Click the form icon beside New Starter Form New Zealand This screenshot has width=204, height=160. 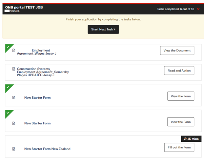tap(14, 149)
